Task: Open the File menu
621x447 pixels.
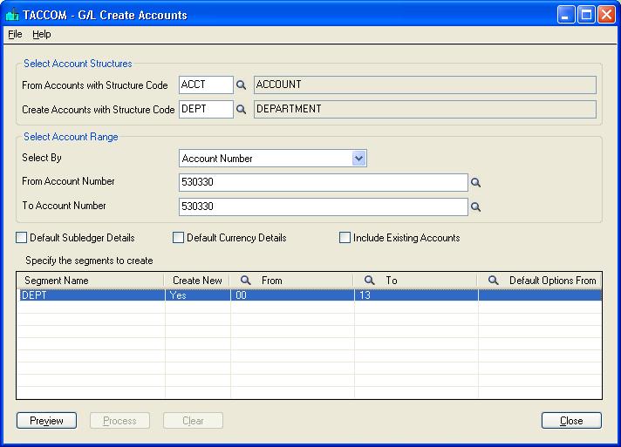Action: pyautogui.click(x=15, y=34)
